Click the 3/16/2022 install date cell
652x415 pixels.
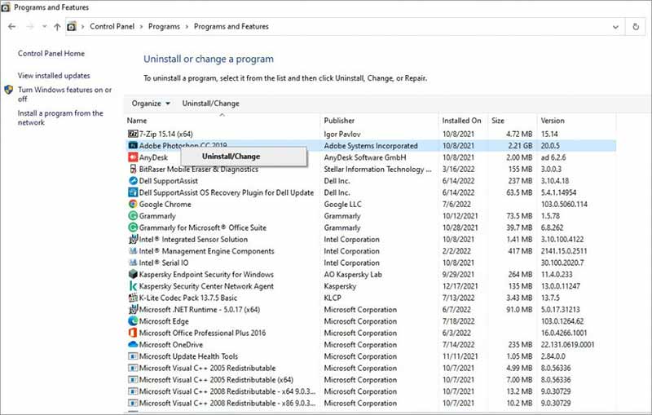(458, 170)
